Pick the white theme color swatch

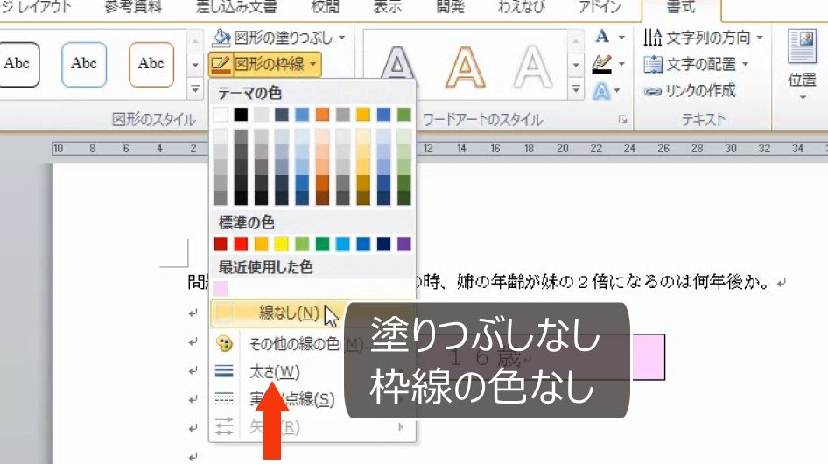[221, 114]
